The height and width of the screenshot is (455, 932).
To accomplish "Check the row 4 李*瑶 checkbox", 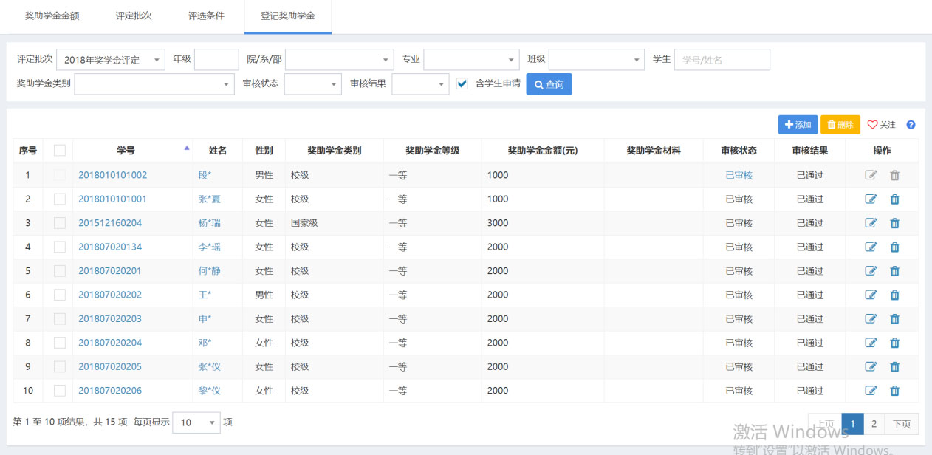I will tap(60, 247).
